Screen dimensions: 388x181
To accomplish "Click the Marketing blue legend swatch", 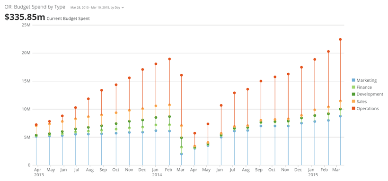I will point(353,80).
